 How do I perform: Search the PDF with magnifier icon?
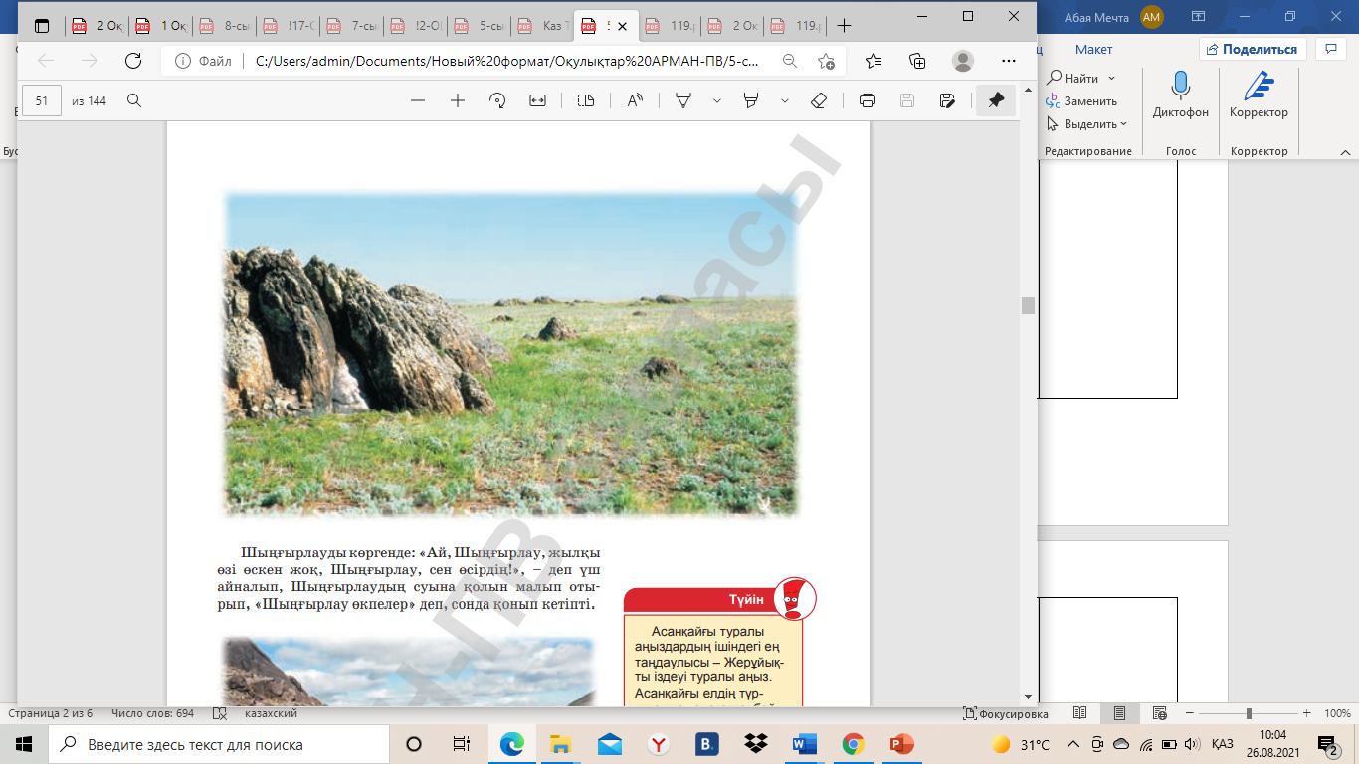click(x=134, y=100)
